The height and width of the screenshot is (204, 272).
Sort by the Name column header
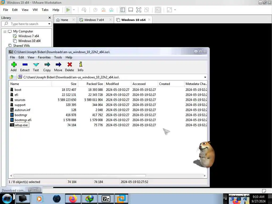pos(30,84)
